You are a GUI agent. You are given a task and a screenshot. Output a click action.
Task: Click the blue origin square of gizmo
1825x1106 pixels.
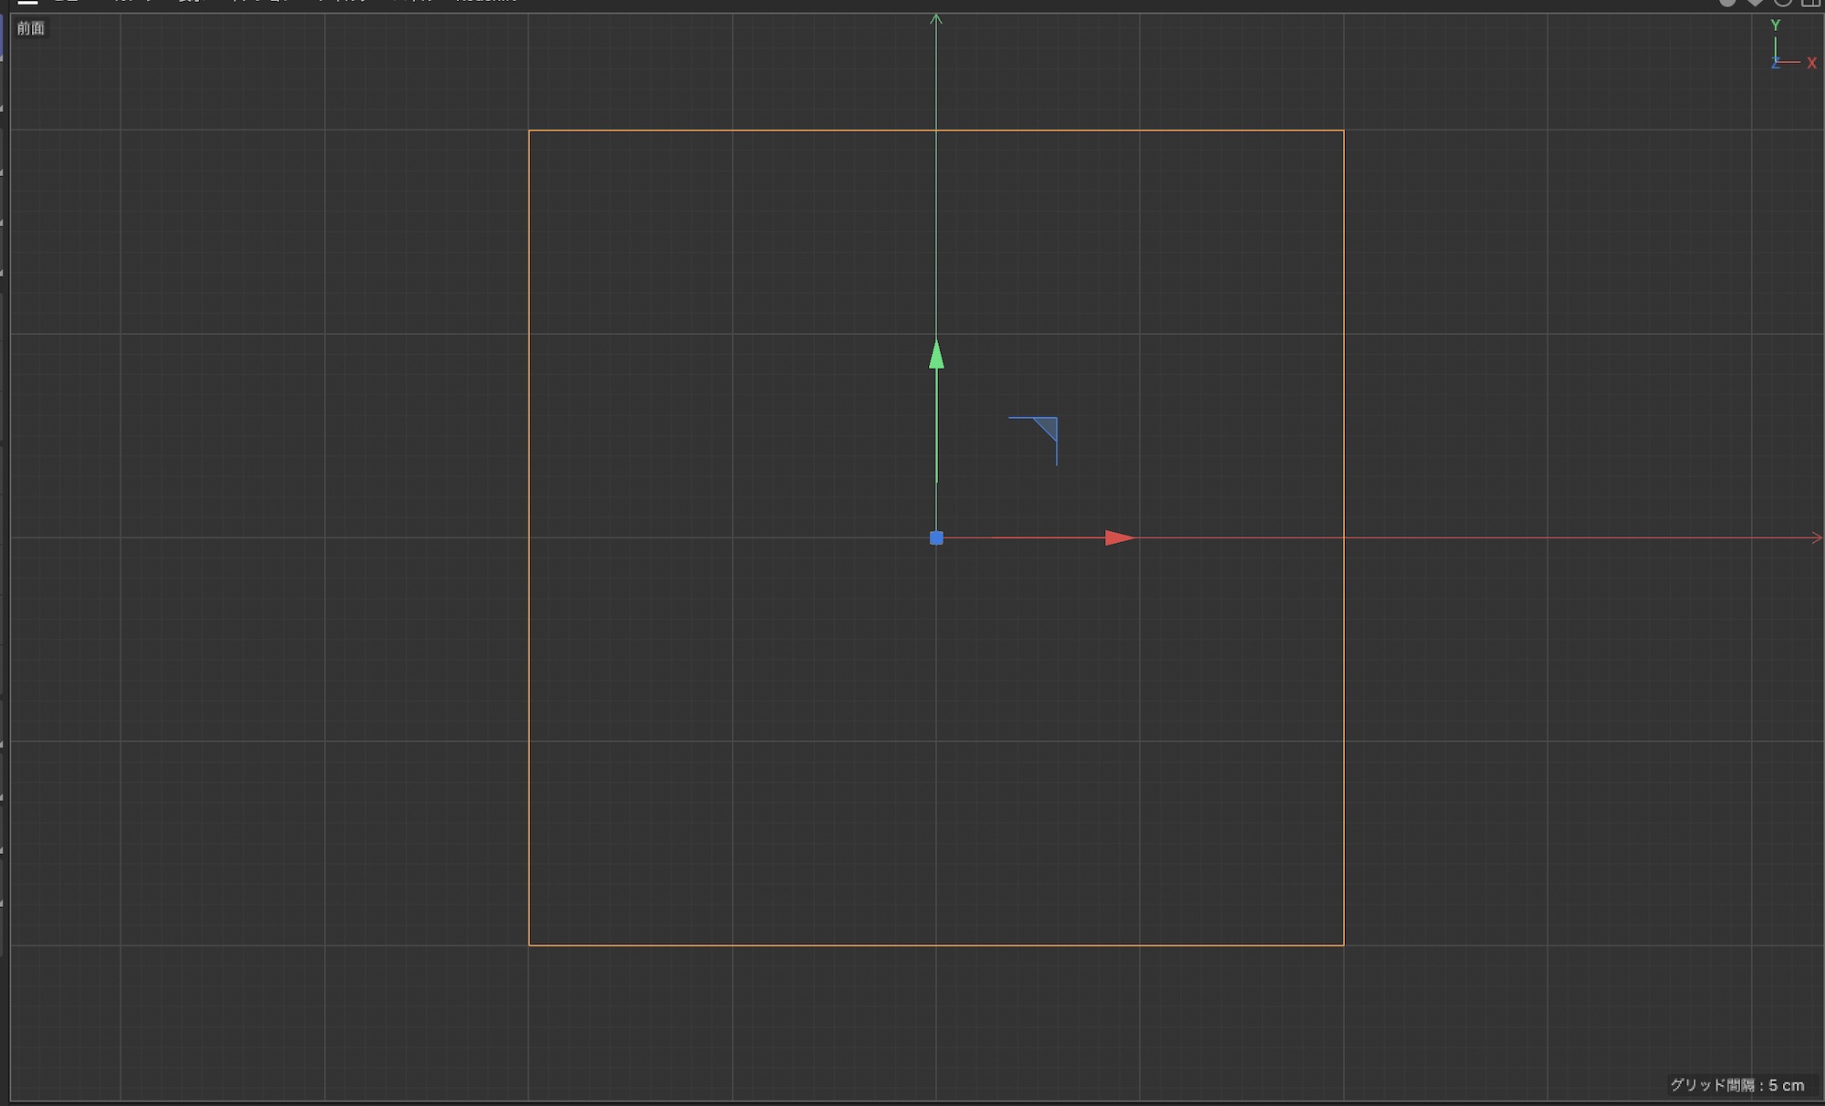pos(936,538)
